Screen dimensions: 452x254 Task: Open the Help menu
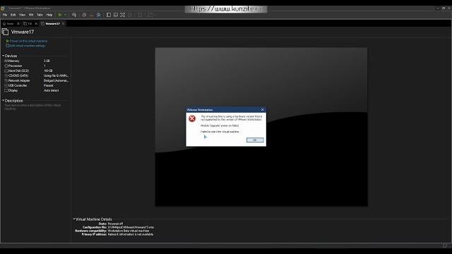coord(49,15)
